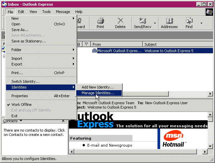215x163 pixels.
Task: Click the Outlook Express title bar icon
Action: pyautogui.click(x=4, y=4)
